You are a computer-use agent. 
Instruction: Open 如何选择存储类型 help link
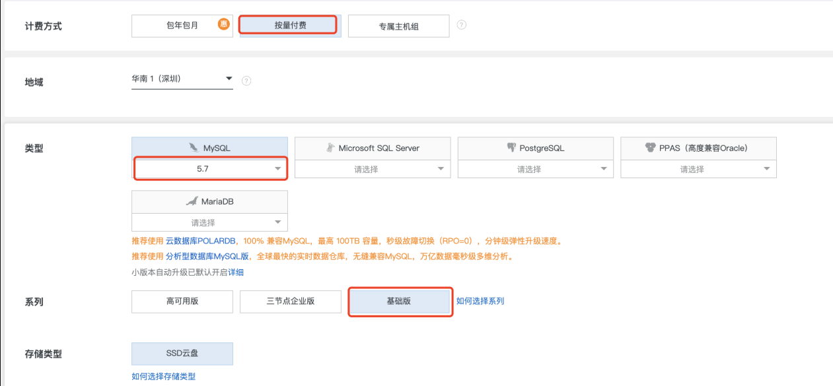point(164,377)
